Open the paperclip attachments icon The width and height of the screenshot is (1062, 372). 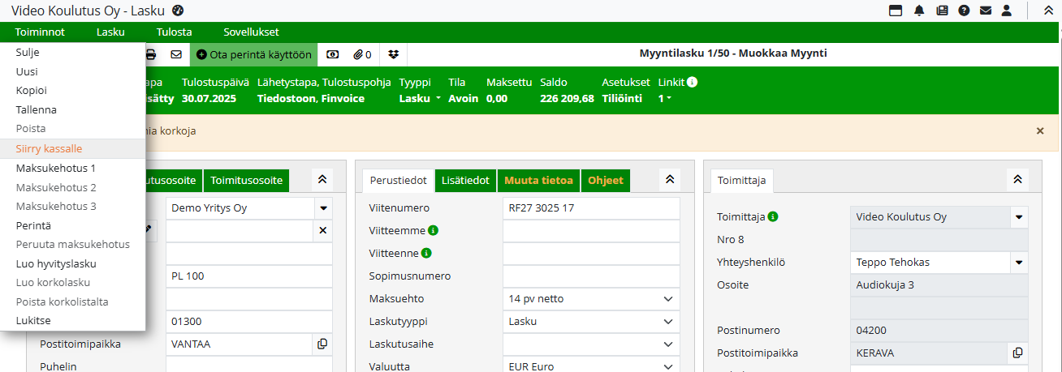tap(362, 55)
